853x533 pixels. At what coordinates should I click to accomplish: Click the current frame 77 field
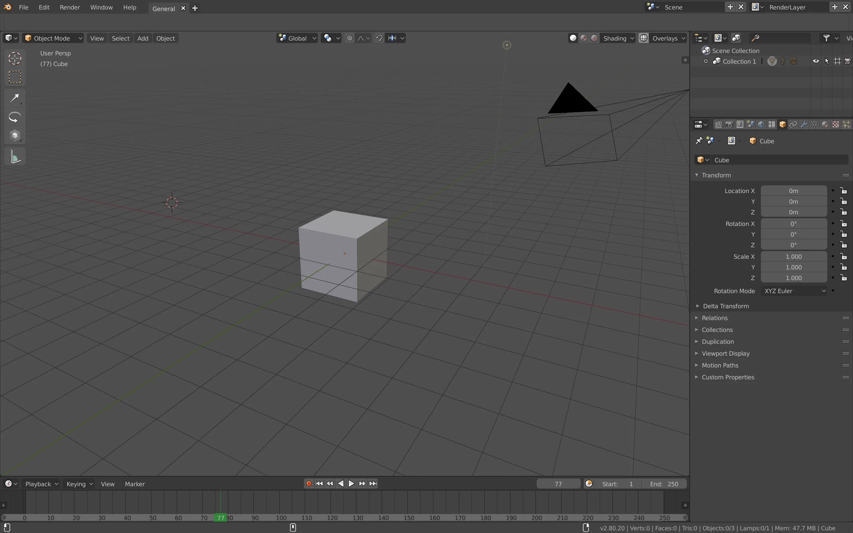pyautogui.click(x=558, y=484)
